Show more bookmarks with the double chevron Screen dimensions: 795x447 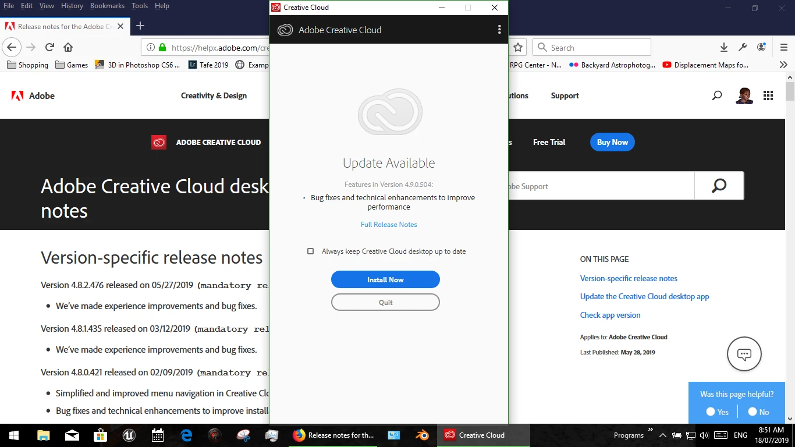783,65
